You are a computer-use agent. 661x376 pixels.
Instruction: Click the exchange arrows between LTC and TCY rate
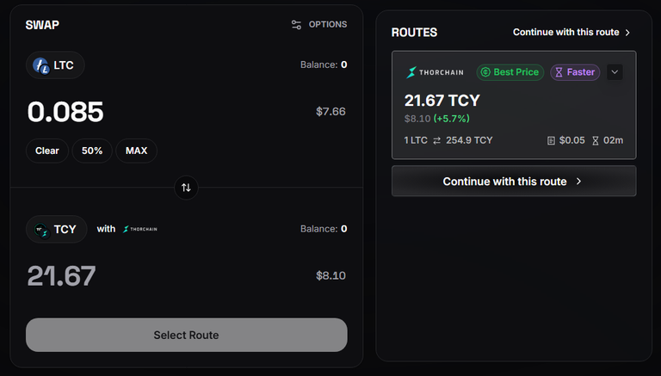(436, 141)
